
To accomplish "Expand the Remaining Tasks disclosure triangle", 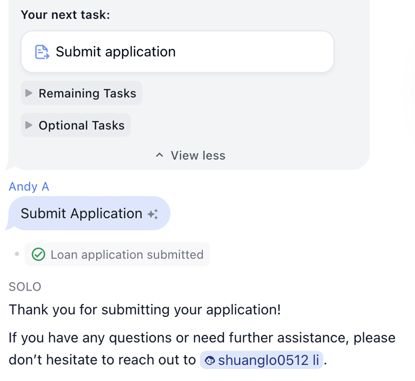I will coord(29,93).
